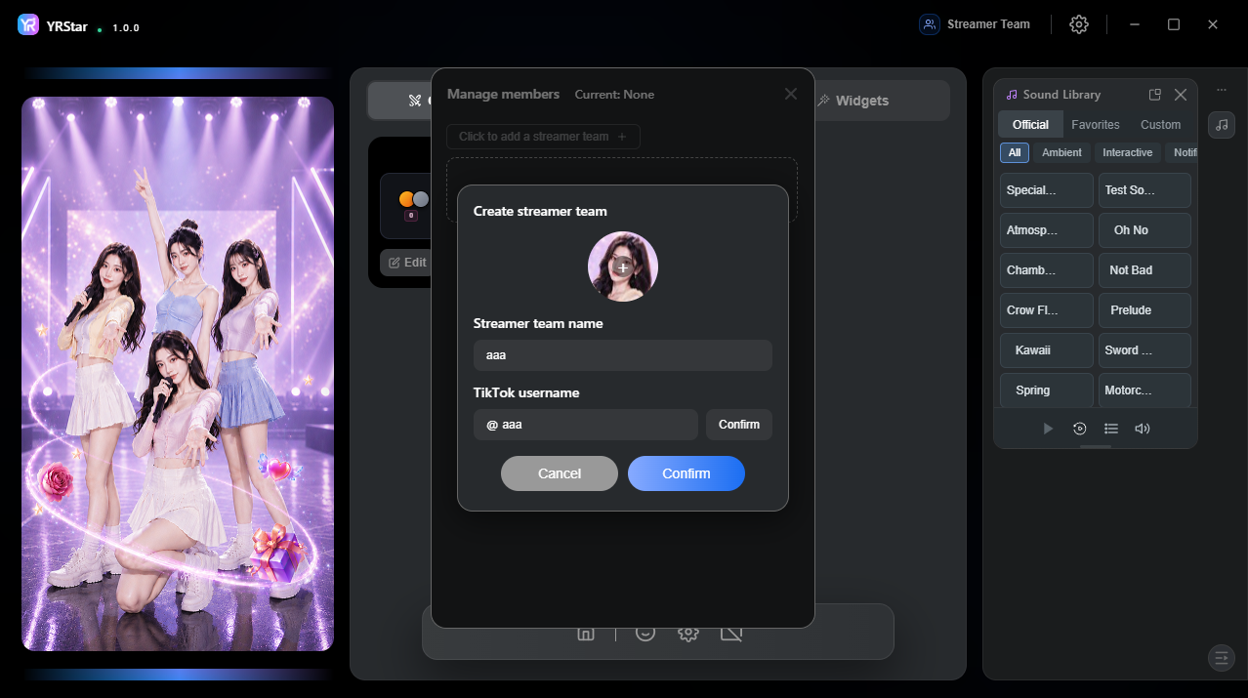Image resolution: width=1248 pixels, height=698 pixels.
Task: Open the Streamer Team menu
Action: [976, 24]
